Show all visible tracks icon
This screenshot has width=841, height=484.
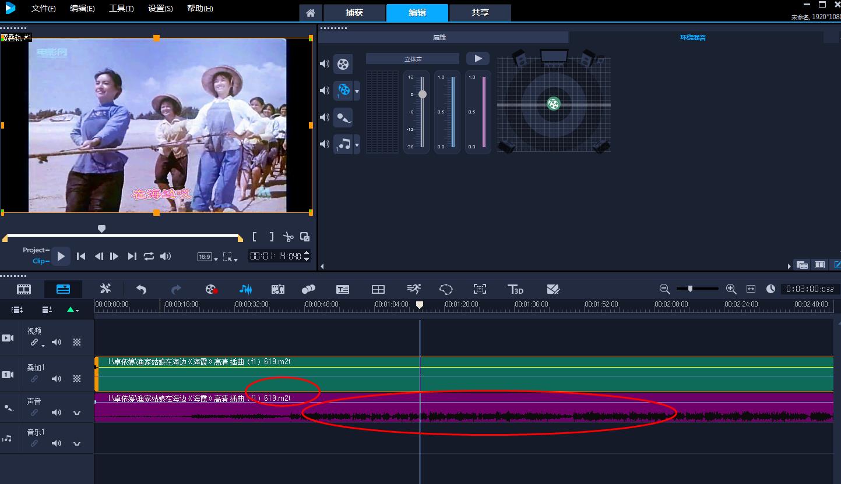coord(17,310)
